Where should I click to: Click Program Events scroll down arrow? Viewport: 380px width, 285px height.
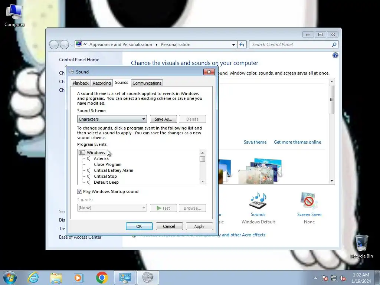click(x=203, y=181)
